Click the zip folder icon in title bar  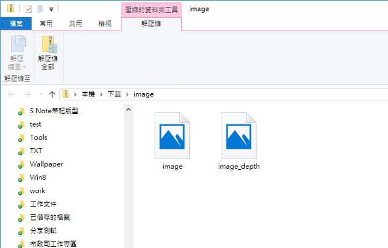pos(10,9)
